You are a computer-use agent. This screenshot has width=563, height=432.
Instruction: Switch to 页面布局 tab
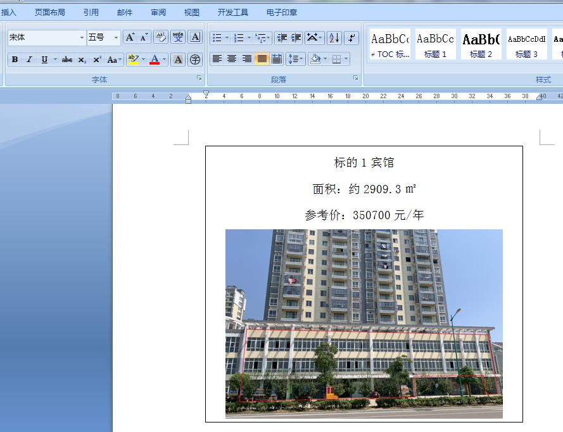(x=50, y=13)
